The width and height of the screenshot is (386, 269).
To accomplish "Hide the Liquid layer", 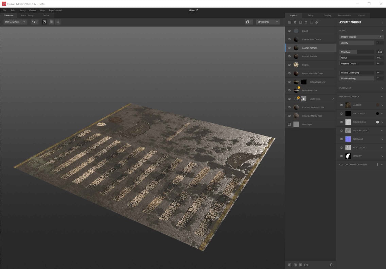I will pos(289,31).
